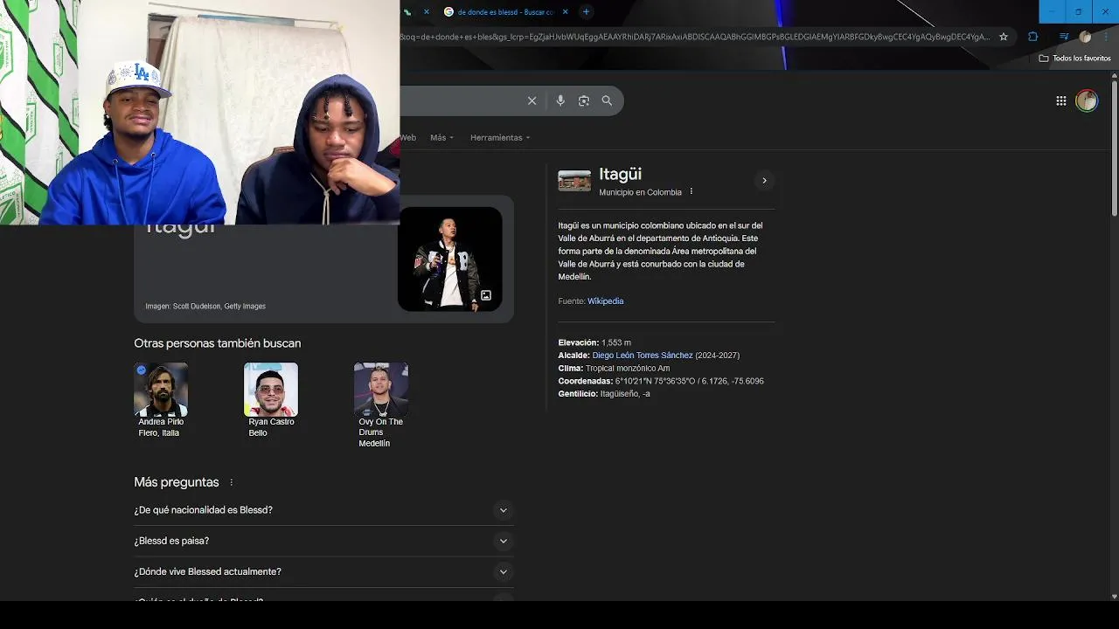Open the Chrome extensions puzzle icon
Viewport: 1119px width, 629px height.
click(x=1032, y=37)
